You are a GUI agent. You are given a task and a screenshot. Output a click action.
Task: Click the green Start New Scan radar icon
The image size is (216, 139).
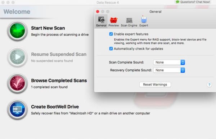coord(17,31)
